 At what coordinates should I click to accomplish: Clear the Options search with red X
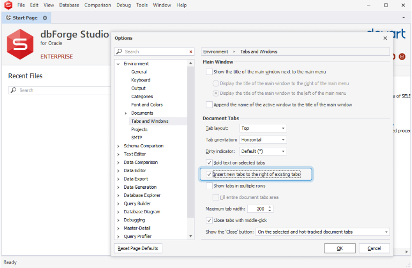tap(191, 52)
